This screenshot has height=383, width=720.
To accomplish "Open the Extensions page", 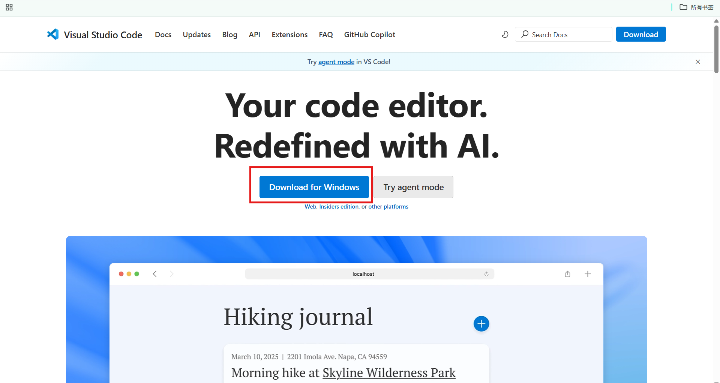I will click(x=289, y=35).
